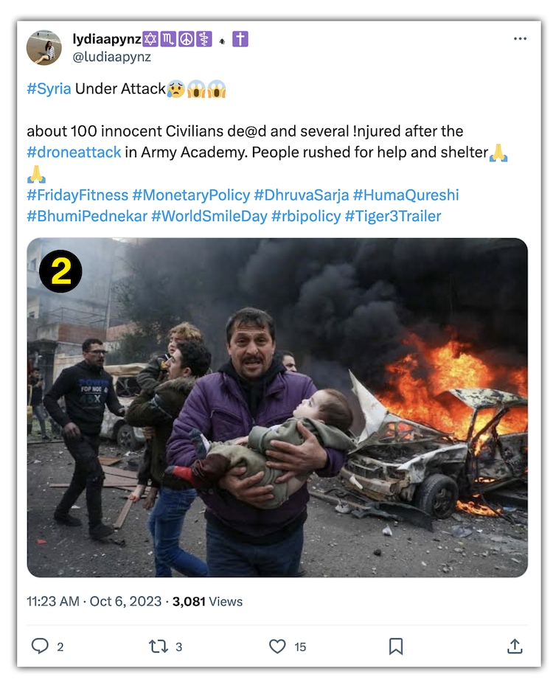Click the #MonetaryPolicy hashtag
The height and width of the screenshot is (682, 553).
coord(190,195)
